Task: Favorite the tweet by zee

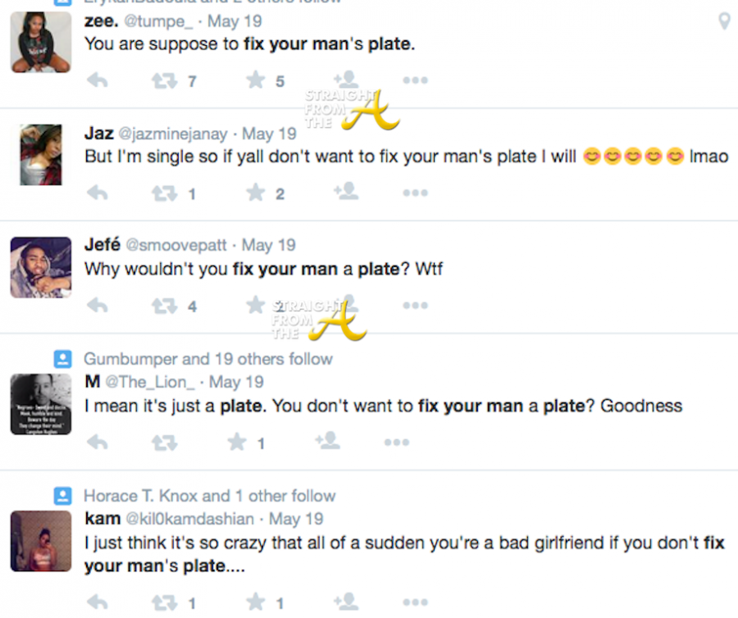Action: (256, 80)
